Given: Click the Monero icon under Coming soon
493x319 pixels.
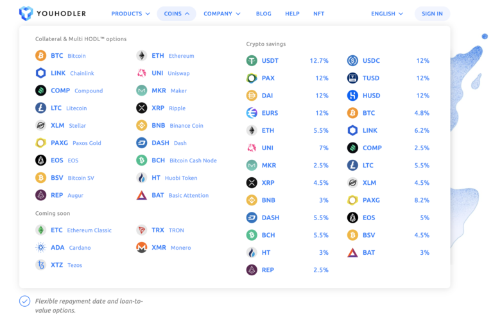Looking at the screenshot, I should (x=141, y=247).
